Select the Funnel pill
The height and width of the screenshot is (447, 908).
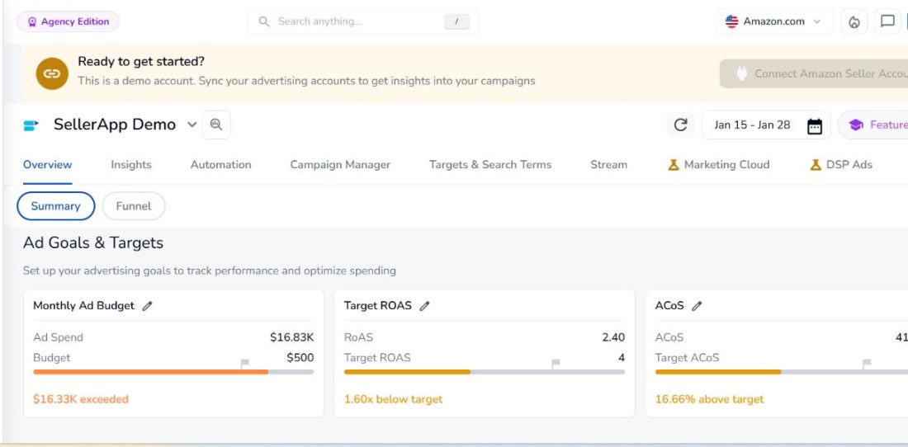[133, 206]
